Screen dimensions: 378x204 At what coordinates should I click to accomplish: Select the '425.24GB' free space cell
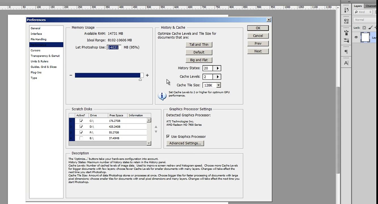114,127
